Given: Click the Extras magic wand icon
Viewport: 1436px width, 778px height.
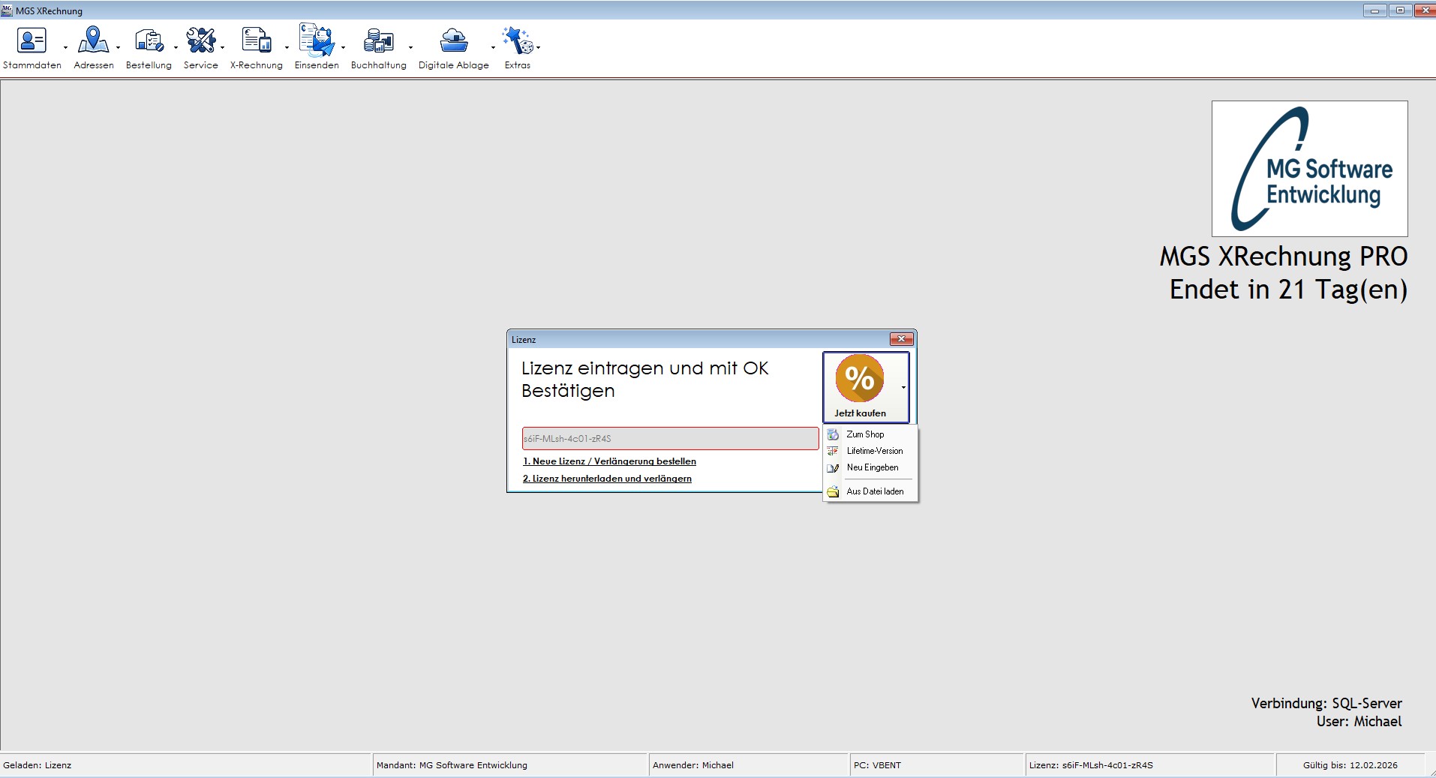Looking at the screenshot, I should click(517, 41).
